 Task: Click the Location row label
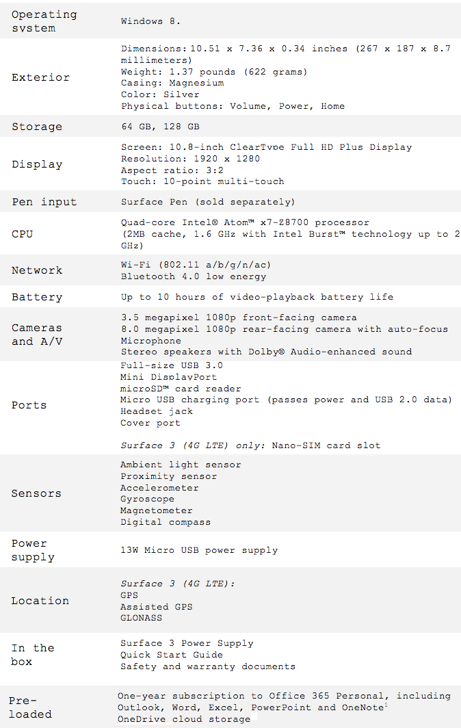pyautogui.click(x=40, y=601)
